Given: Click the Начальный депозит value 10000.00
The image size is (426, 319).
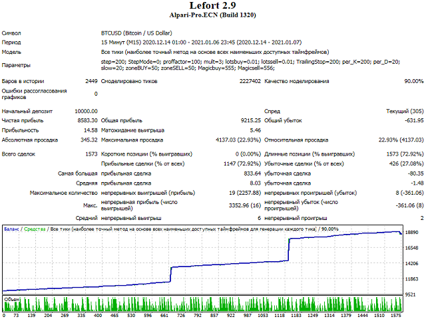Looking at the screenshot, I should click(86, 111).
